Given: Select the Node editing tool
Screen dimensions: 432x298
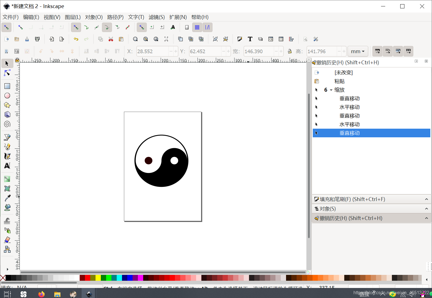Looking at the screenshot, I should coord(7,73).
